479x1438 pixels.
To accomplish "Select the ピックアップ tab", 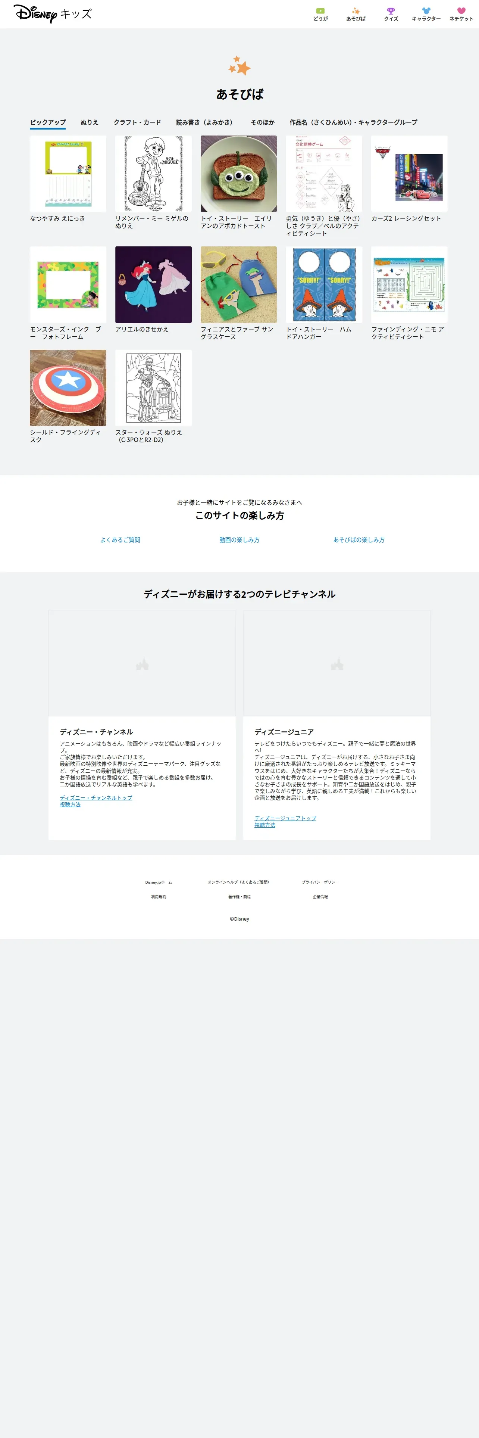I will [48, 122].
